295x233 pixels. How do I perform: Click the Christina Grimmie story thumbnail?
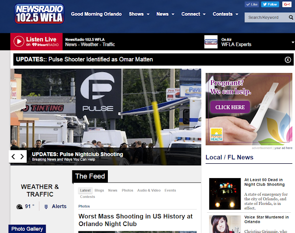coord(225,224)
